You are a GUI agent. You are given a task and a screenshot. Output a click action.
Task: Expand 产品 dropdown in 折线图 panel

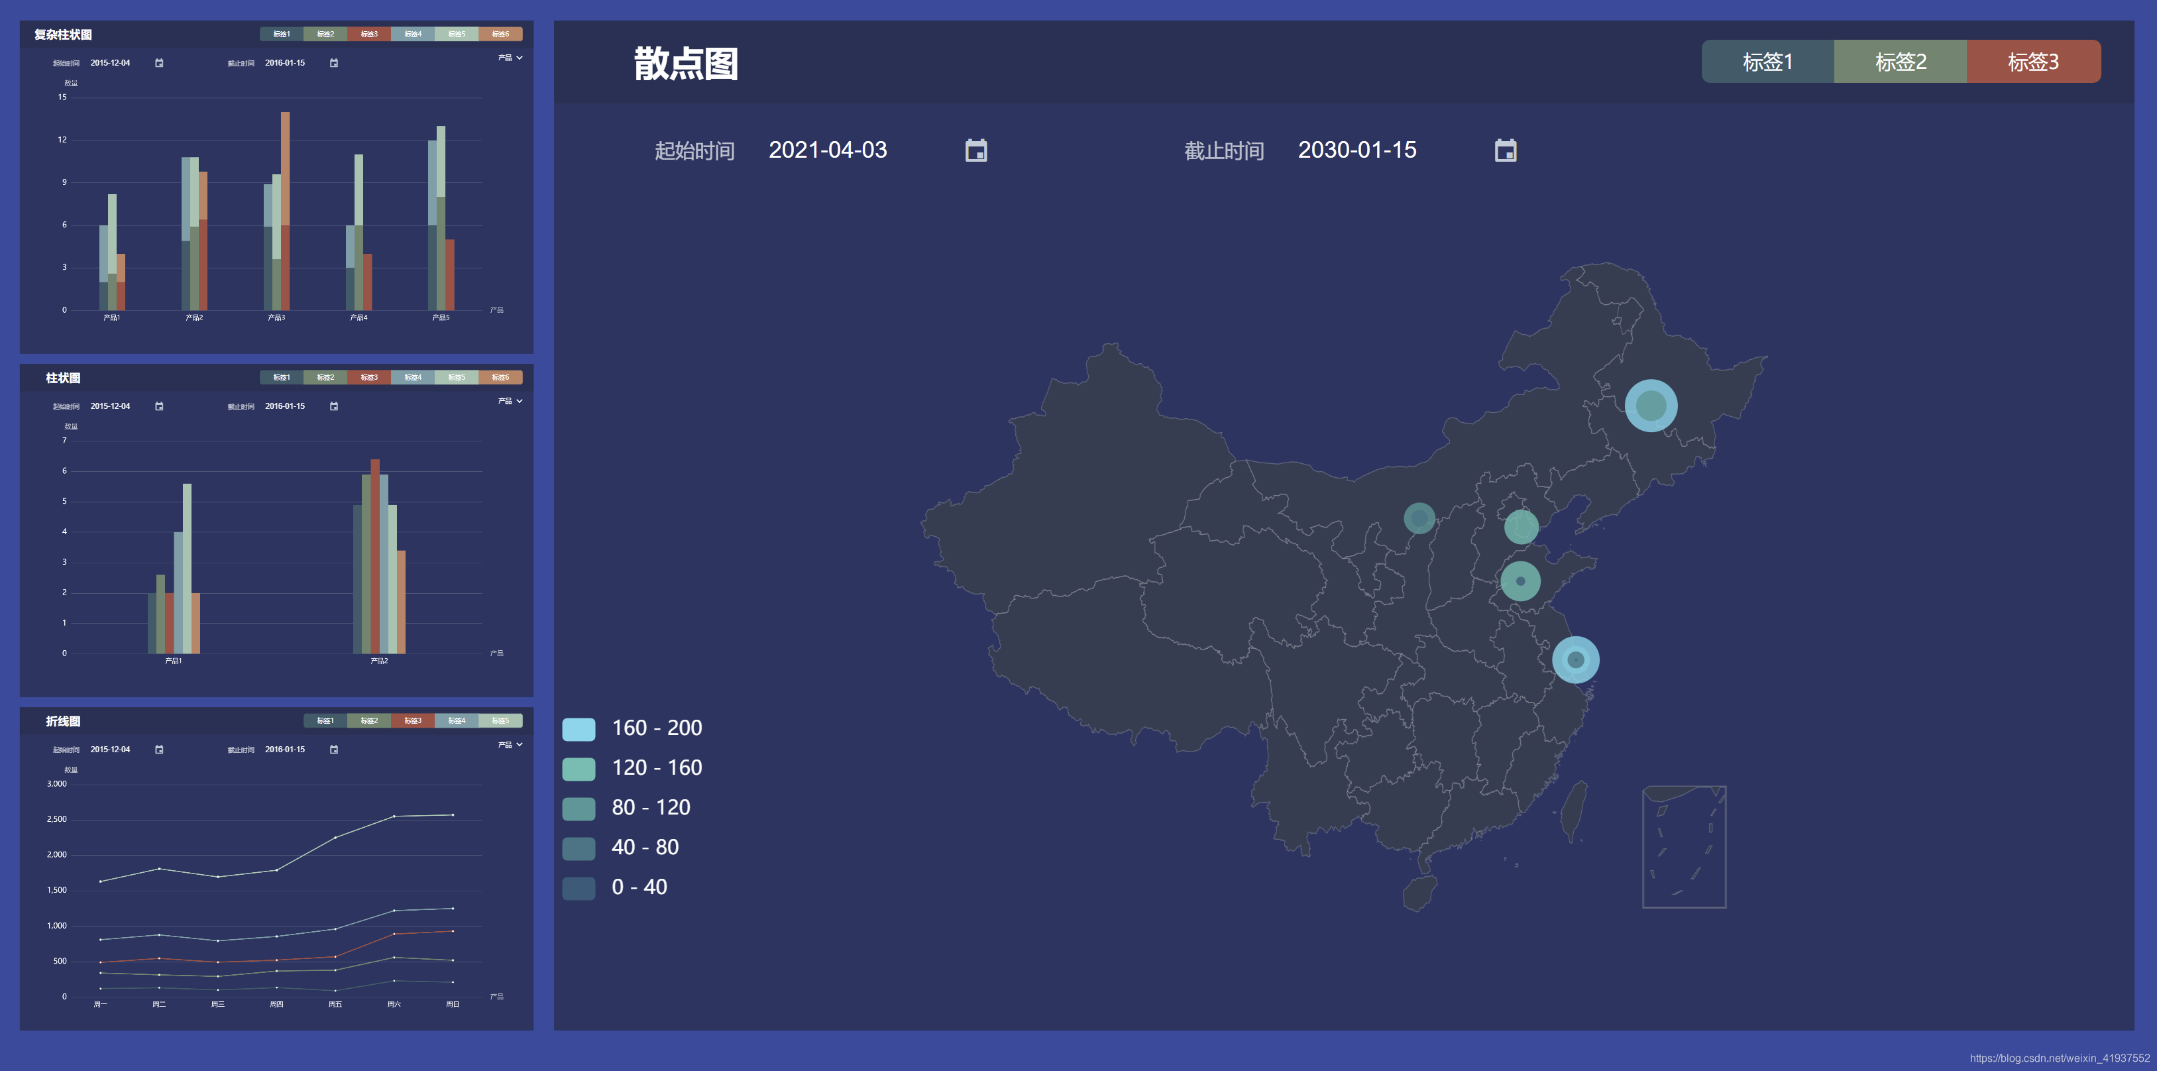pyautogui.click(x=510, y=744)
